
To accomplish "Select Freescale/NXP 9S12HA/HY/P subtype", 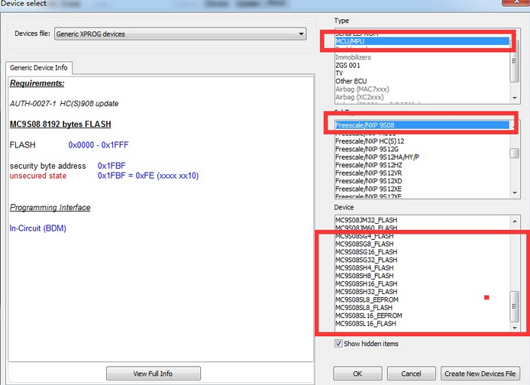I will pyautogui.click(x=422, y=157).
